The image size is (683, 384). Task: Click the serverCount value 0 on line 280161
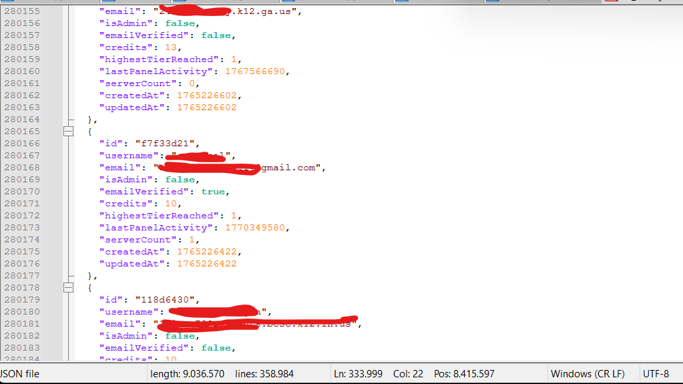pos(192,83)
